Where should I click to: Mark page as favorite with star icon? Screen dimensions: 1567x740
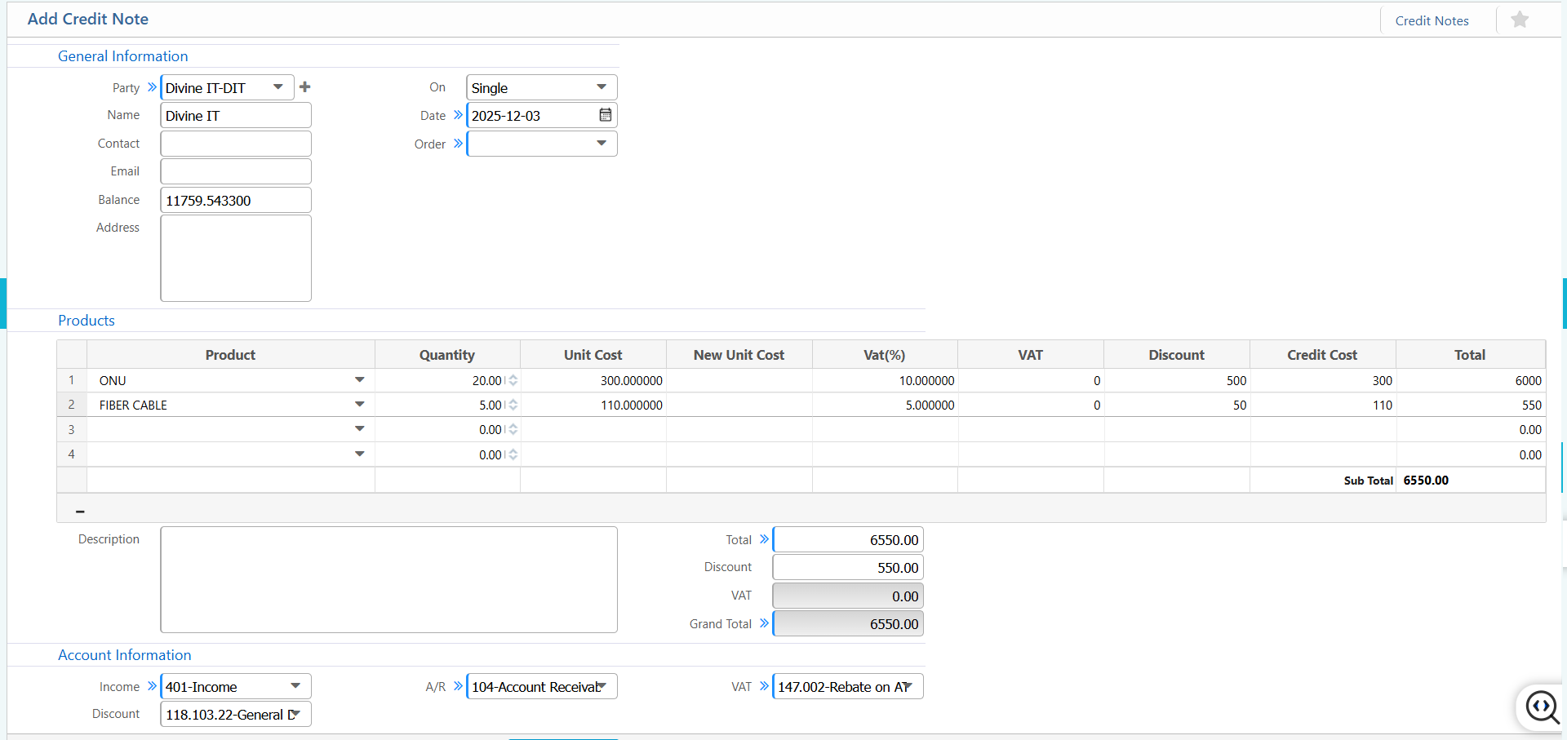(x=1519, y=20)
